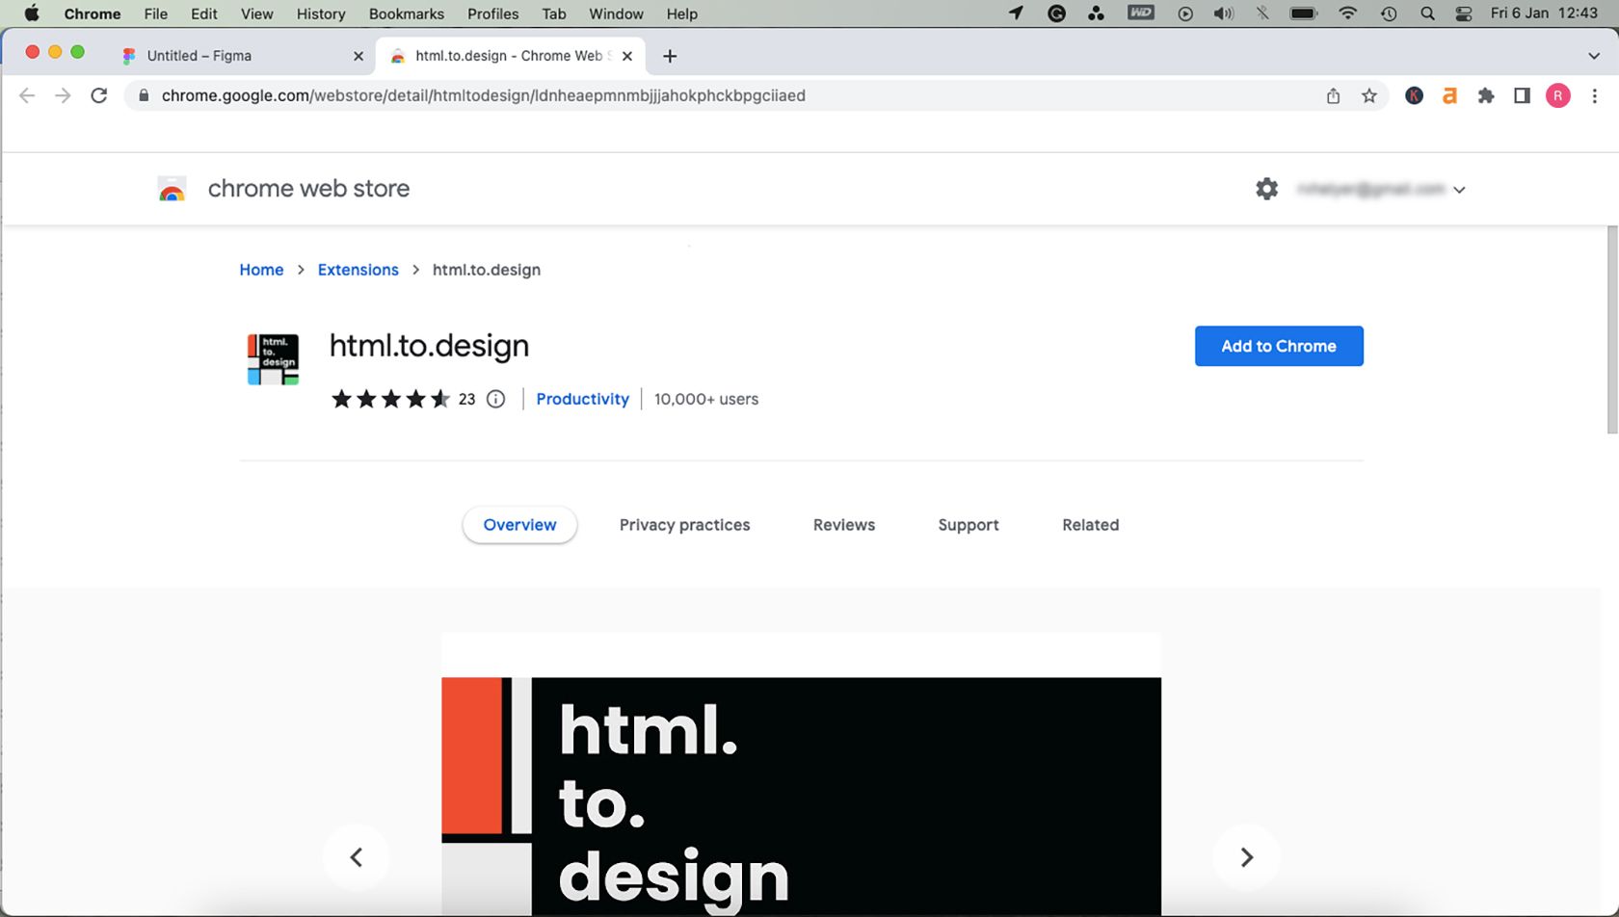Click the share icon in address bar
Image resolution: width=1619 pixels, height=917 pixels.
tap(1333, 95)
